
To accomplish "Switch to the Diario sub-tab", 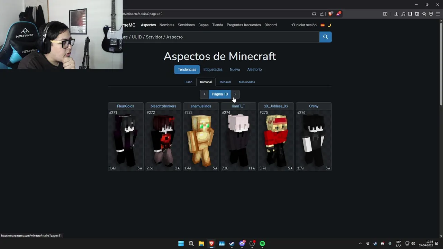I will [188, 82].
